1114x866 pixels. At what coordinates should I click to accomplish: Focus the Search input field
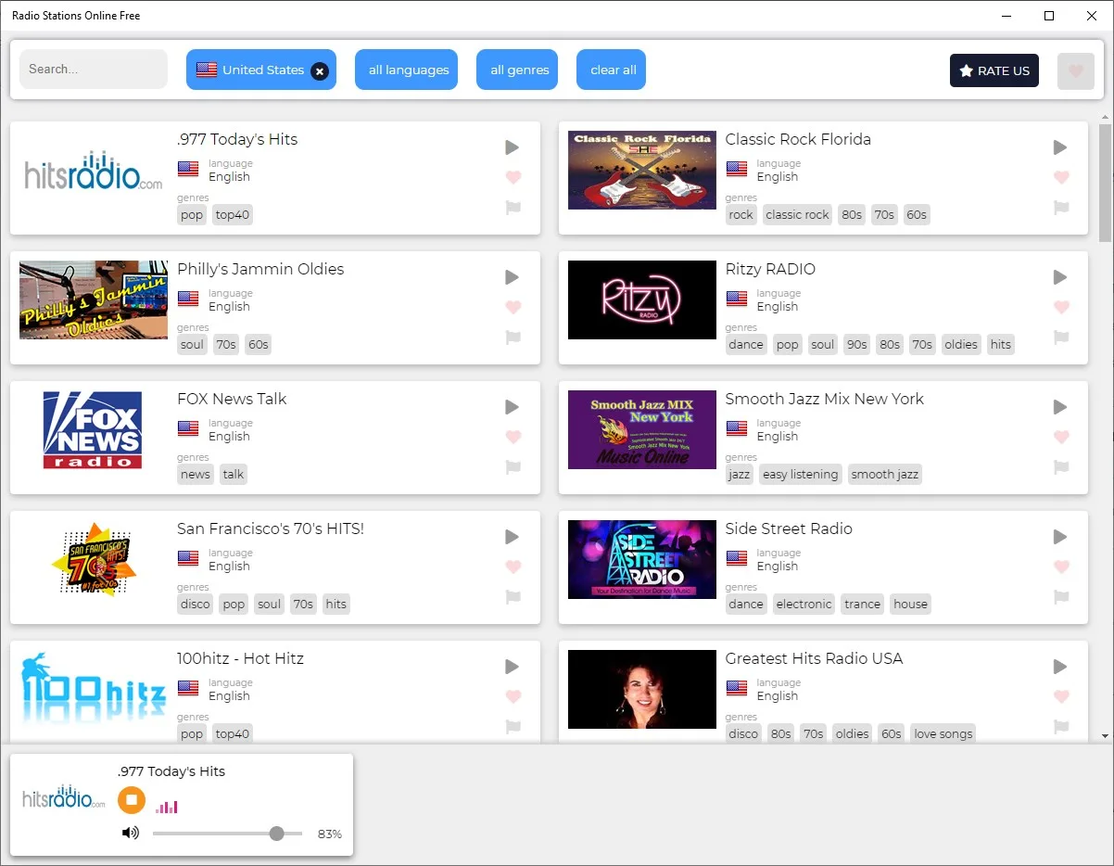94,69
